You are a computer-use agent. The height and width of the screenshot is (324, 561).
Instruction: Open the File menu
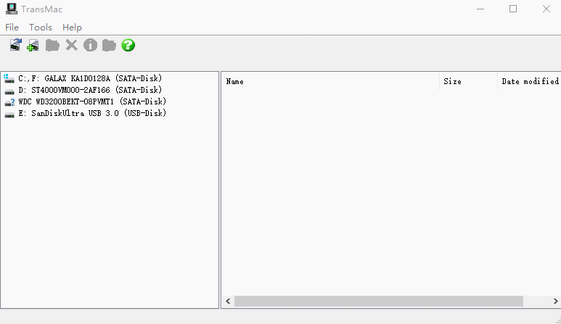click(x=12, y=28)
